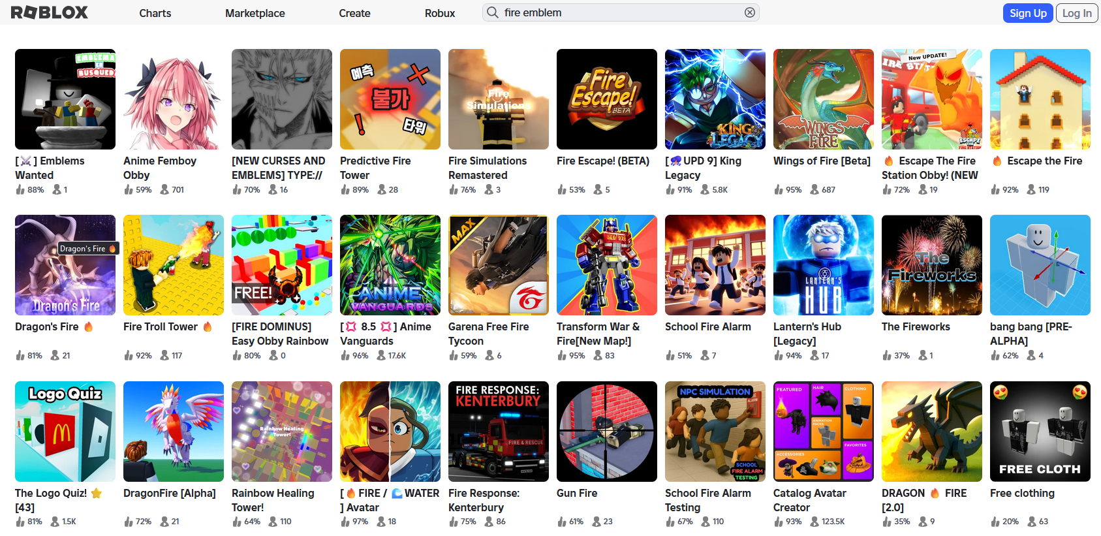Go to the Marketplace tab
This screenshot has width=1101, height=536.
[x=255, y=13]
